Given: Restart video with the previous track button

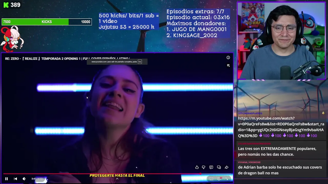Looking at the screenshot, I should point(15,179).
